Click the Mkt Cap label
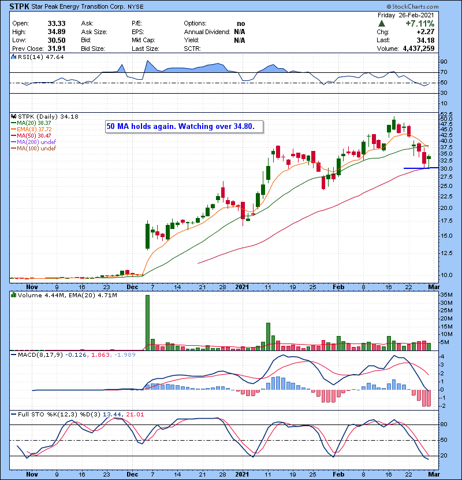Screen dimensions: 462x480 pos(143,40)
